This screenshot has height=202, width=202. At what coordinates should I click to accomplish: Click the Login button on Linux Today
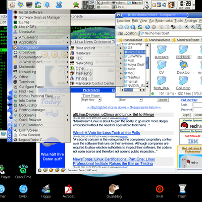click(186, 115)
